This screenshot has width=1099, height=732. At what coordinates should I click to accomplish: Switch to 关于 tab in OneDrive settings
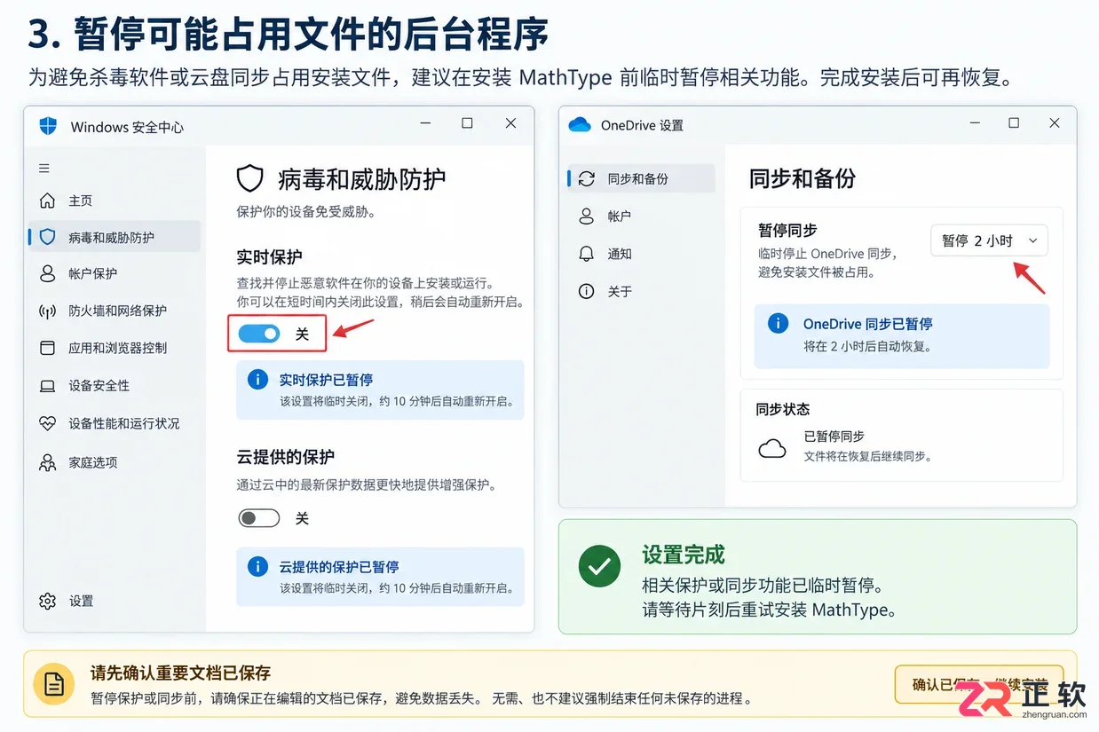[641, 291]
